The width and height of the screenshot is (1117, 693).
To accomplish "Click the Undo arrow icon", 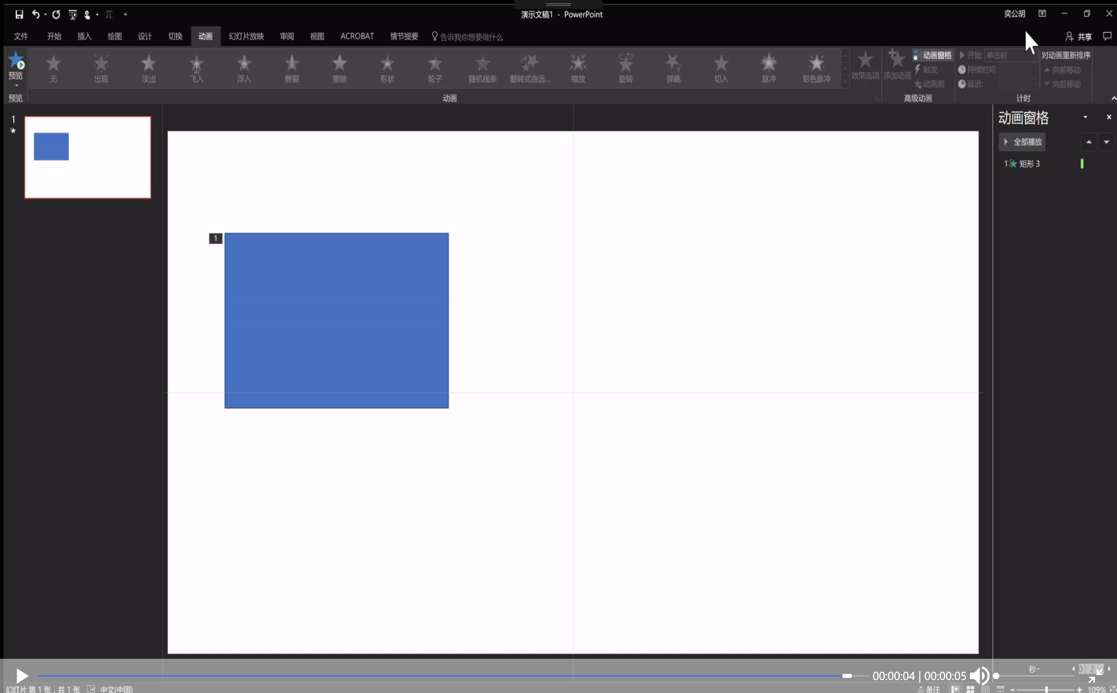I will point(36,15).
